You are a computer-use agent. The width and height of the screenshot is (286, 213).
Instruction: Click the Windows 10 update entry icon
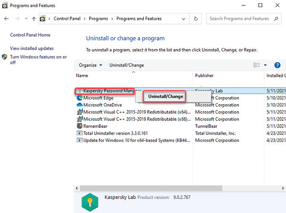click(79, 140)
